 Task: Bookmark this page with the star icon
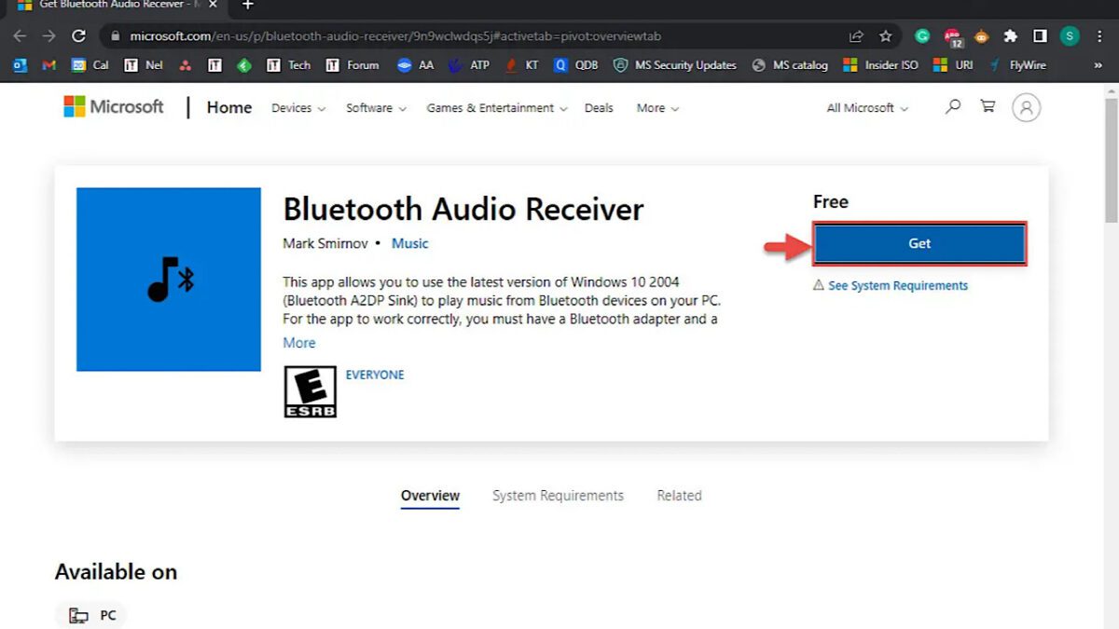[x=885, y=36]
